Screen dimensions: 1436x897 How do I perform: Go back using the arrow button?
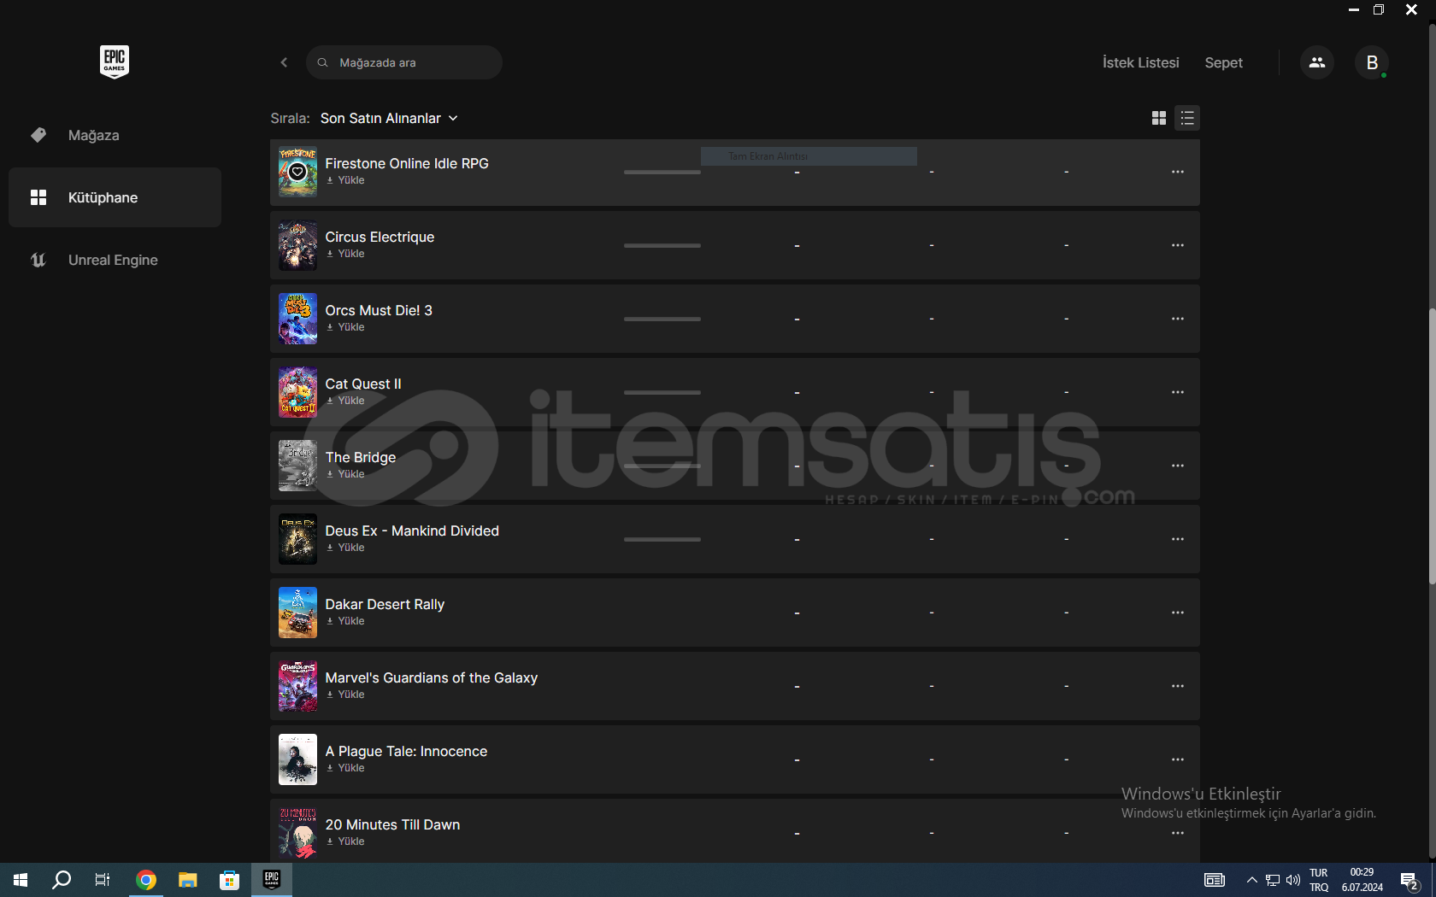pyautogui.click(x=284, y=62)
